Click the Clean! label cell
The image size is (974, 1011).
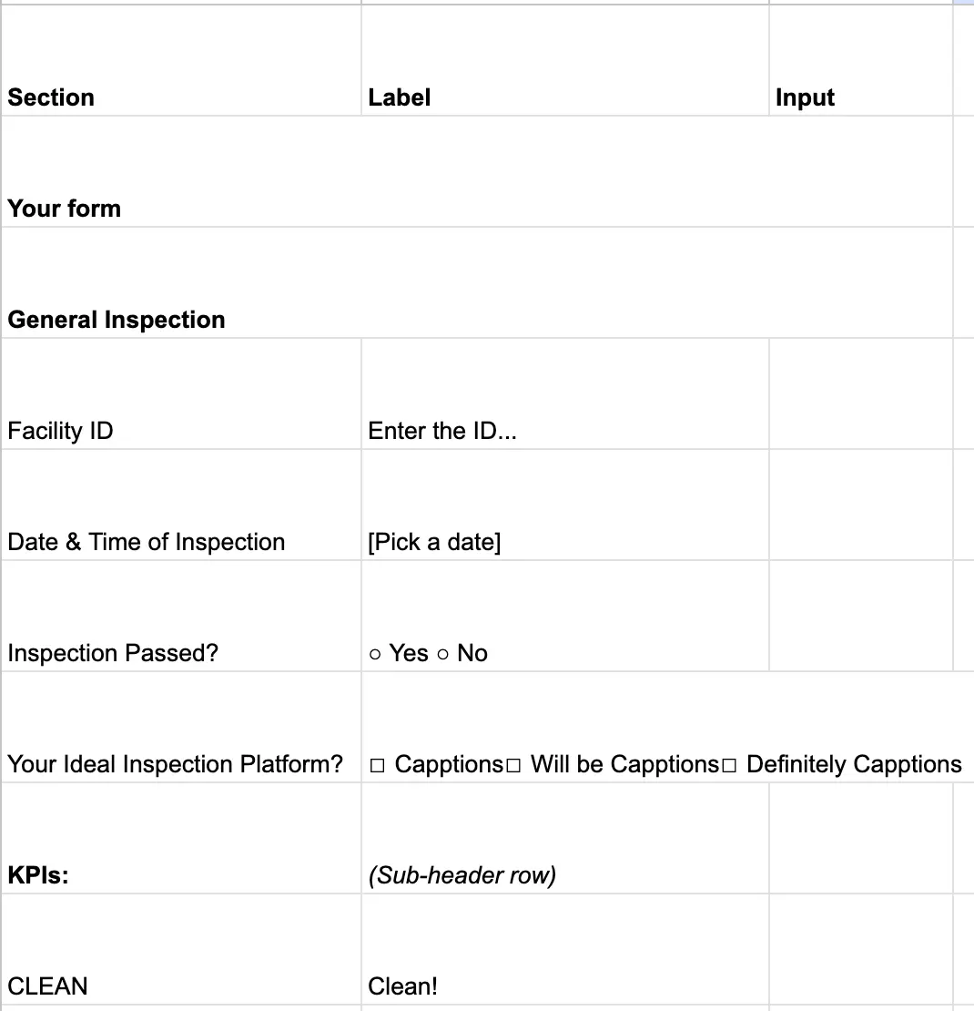click(565, 950)
